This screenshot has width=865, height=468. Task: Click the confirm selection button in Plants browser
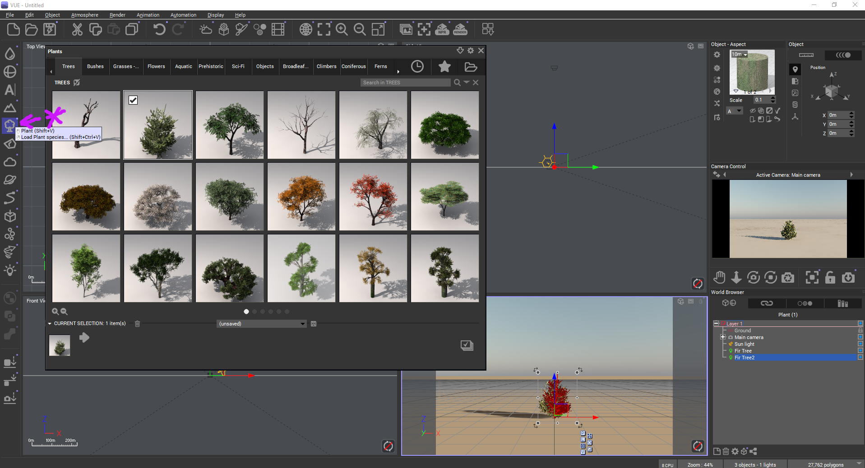(467, 345)
